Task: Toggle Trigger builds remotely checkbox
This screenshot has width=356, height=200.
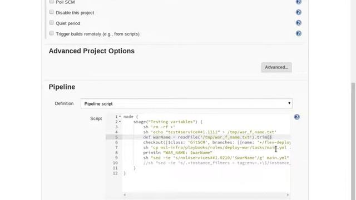Action: tap(52, 33)
